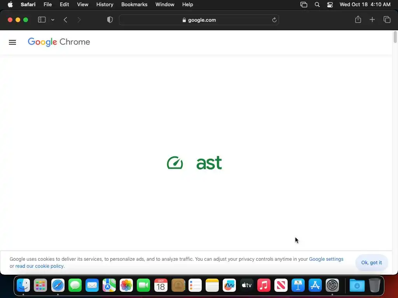Open Control Center icon
The width and height of the screenshot is (398, 298).
[330, 5]
